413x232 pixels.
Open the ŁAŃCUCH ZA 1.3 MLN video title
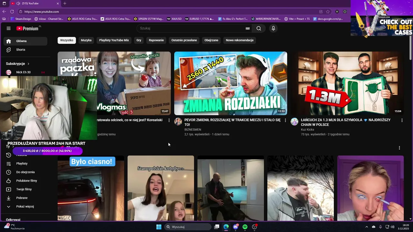(346, 122)
